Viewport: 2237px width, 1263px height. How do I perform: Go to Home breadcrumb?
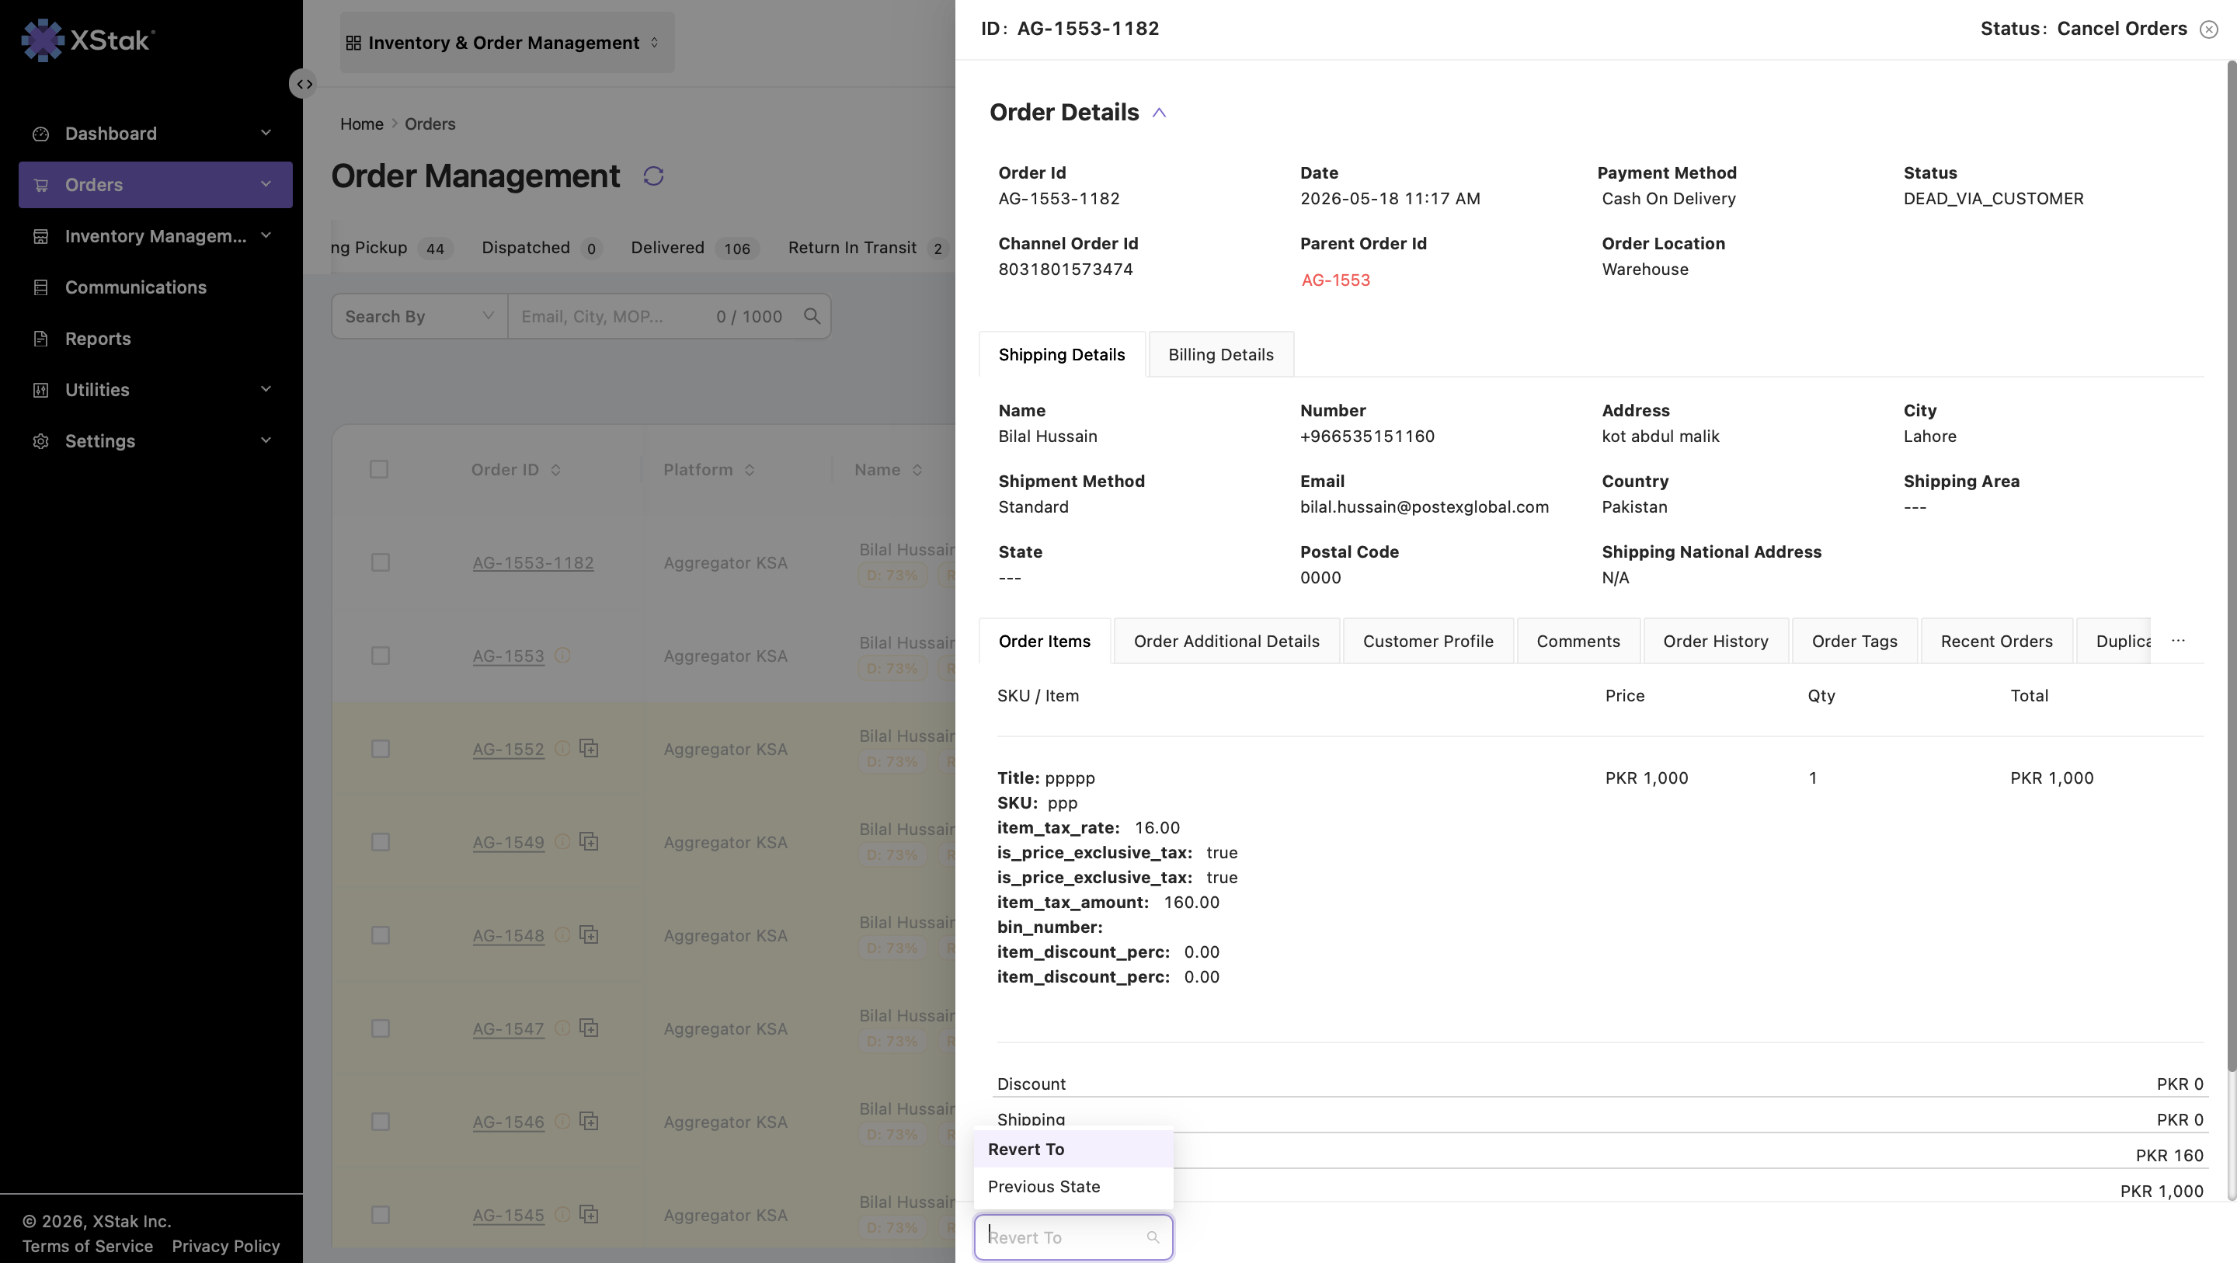(361, 124)
